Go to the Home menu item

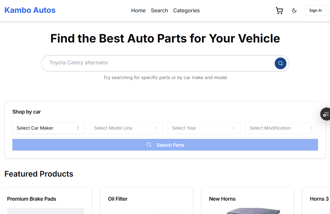click(x=138, y=11)
